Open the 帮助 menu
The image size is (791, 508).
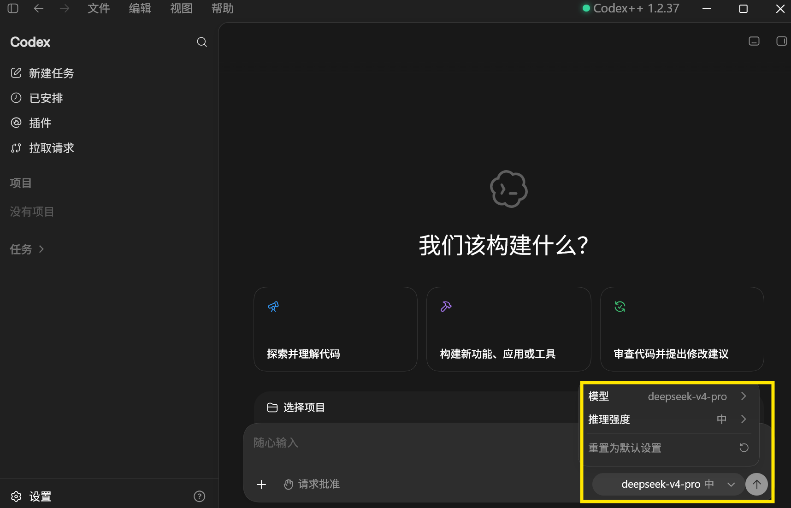pos(223,8)
